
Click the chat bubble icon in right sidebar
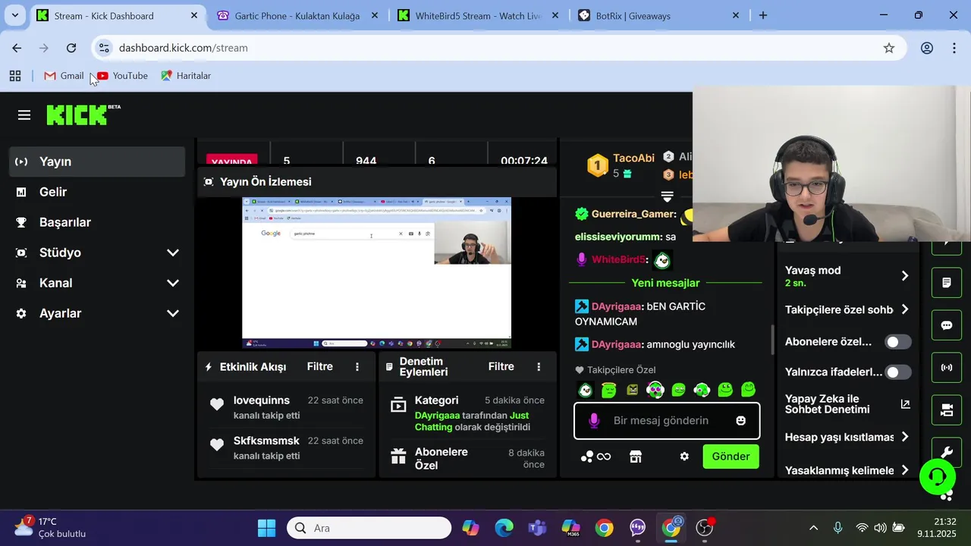pyautogui.click(x=947, y=325)
